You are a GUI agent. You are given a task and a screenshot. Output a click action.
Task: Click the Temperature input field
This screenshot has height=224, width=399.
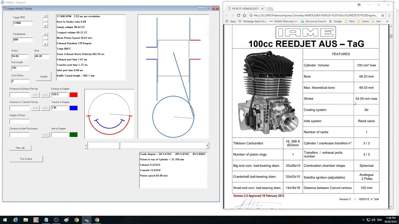point(22,40)
